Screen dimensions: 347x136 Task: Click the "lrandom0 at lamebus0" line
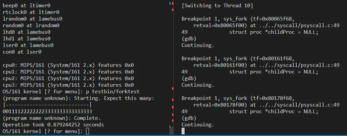point(32,19)
